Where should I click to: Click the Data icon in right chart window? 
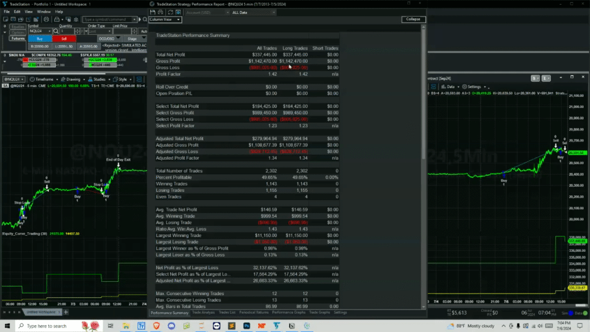[x=443, y=86]
